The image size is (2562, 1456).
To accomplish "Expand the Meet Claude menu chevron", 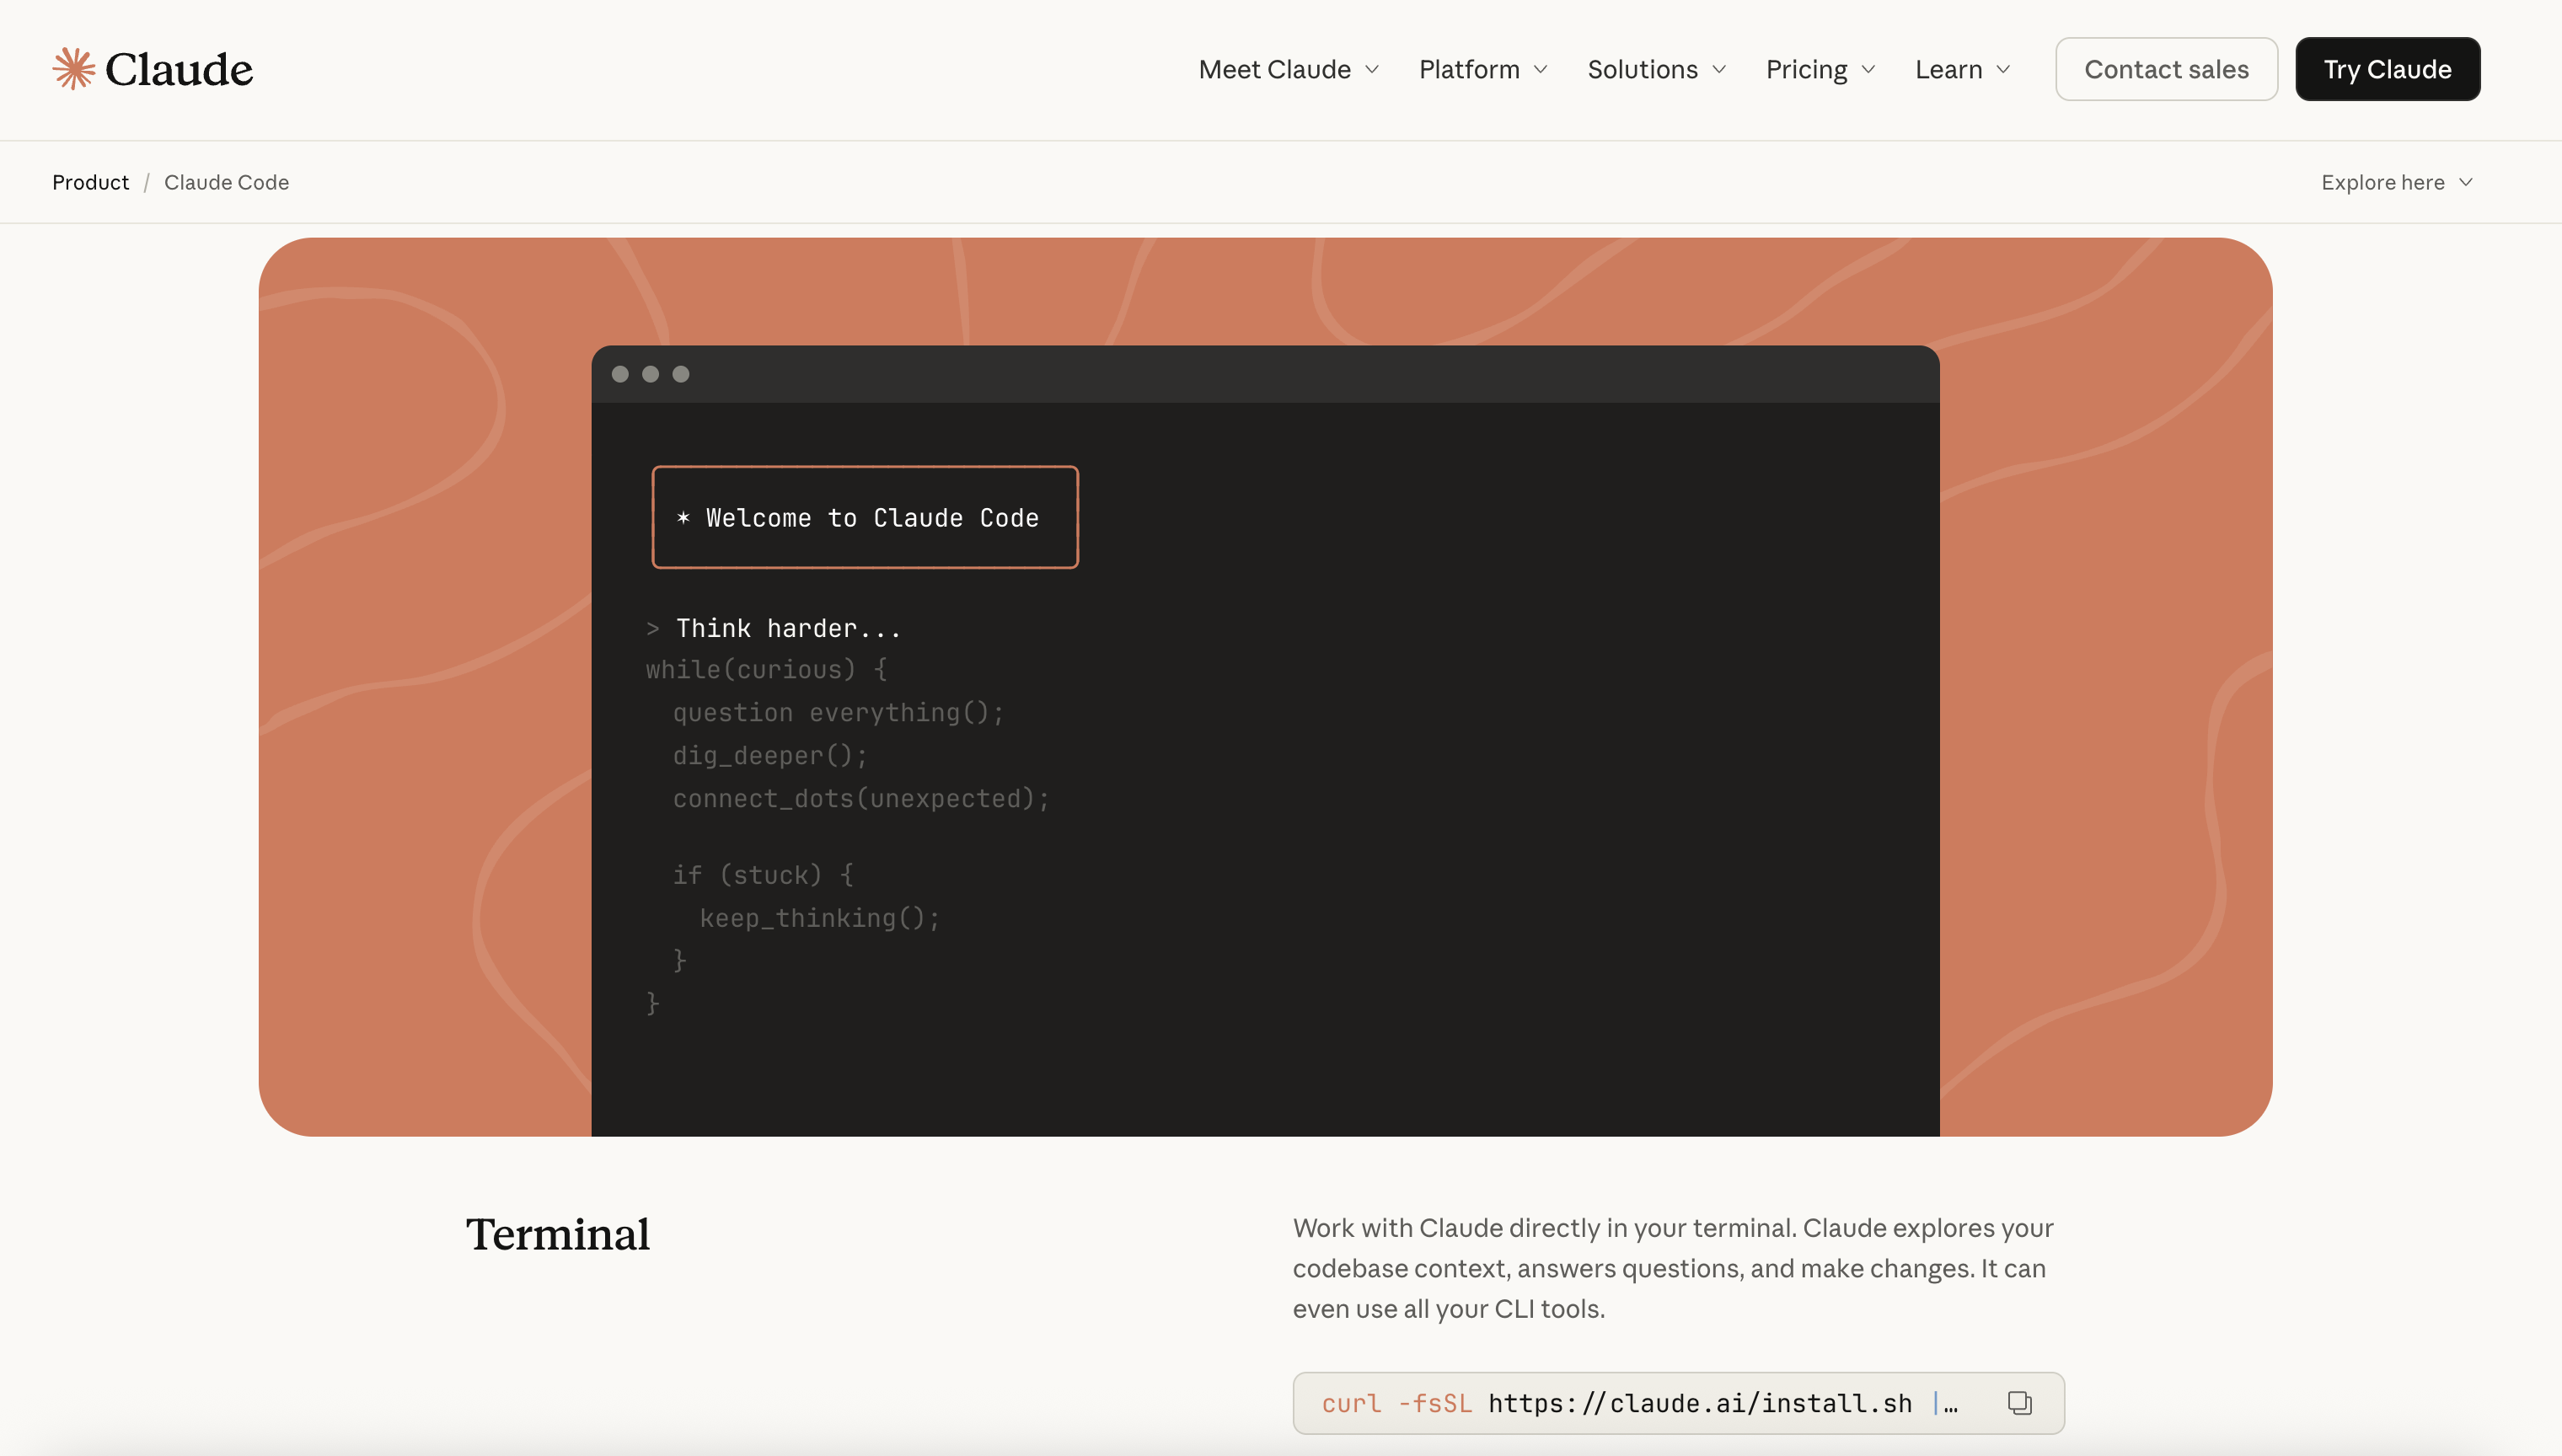I will coord(1373,69).
